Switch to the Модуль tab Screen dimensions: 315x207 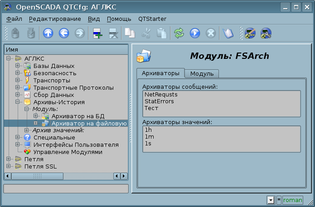(202, 73)
